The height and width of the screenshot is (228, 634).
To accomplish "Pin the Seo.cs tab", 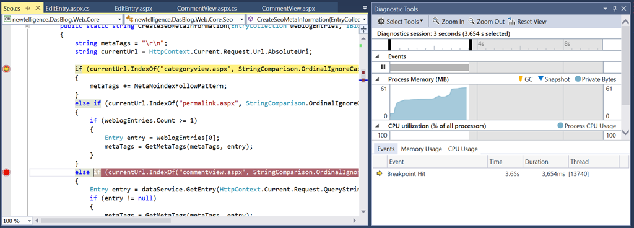I will tap(28, 8).
